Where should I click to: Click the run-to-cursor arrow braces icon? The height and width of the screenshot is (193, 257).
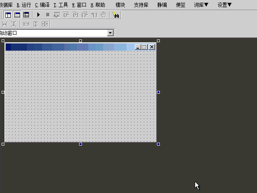94,15
